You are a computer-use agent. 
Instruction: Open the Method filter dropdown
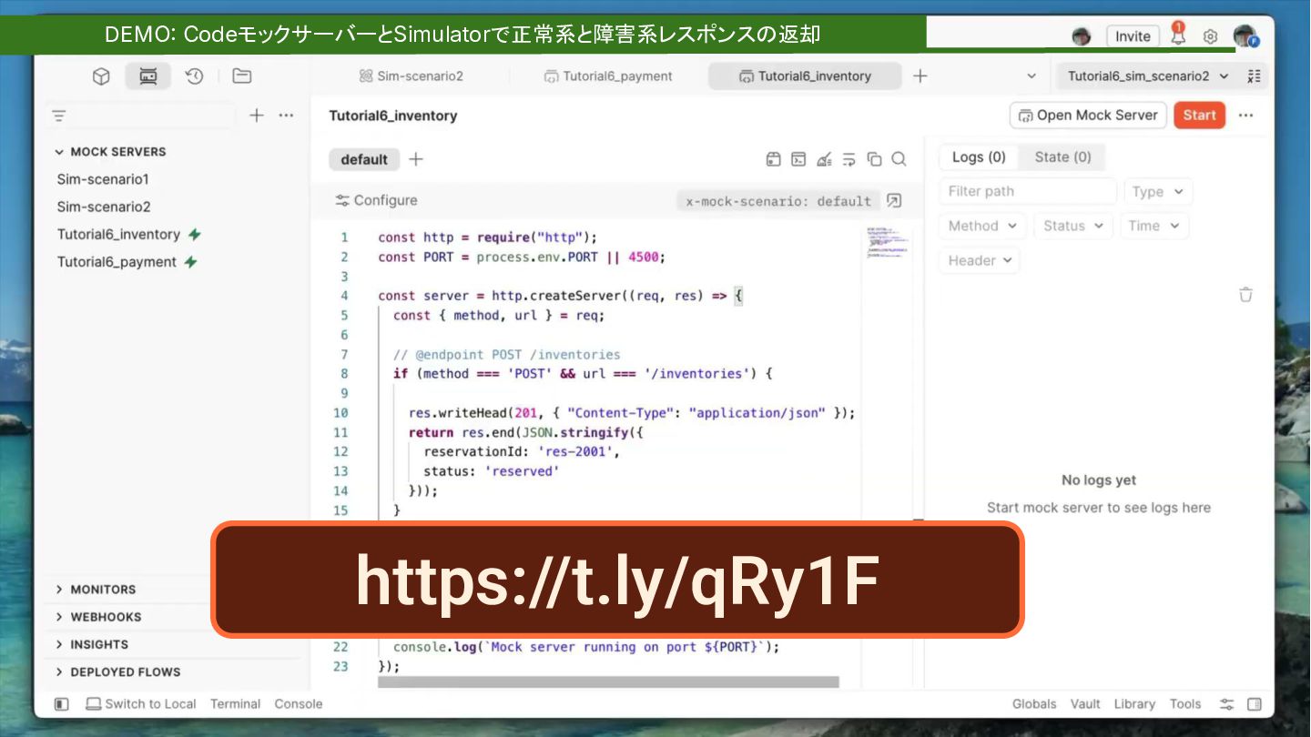click(x=982, y=226)
